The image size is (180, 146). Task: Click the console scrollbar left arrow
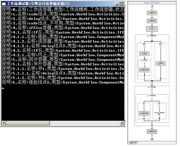(4, 123)
